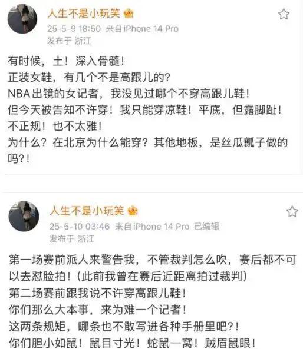
Task: Open the second post starting 第一场赛前派人来警告我
Action: pos(153,301)
